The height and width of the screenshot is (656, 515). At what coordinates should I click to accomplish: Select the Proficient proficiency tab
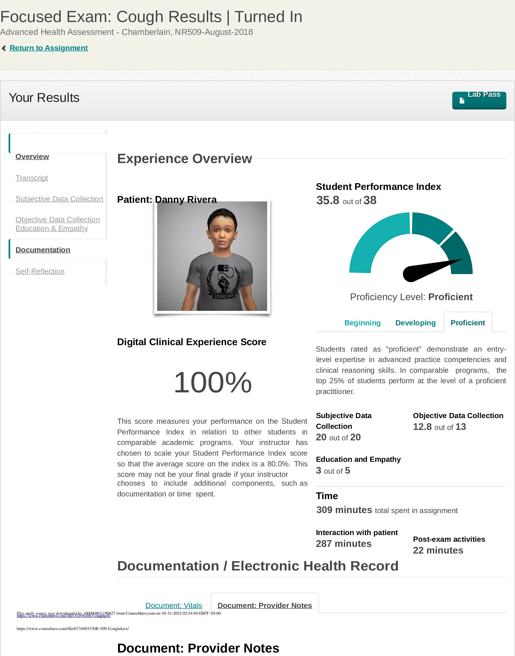click(468, 322)
